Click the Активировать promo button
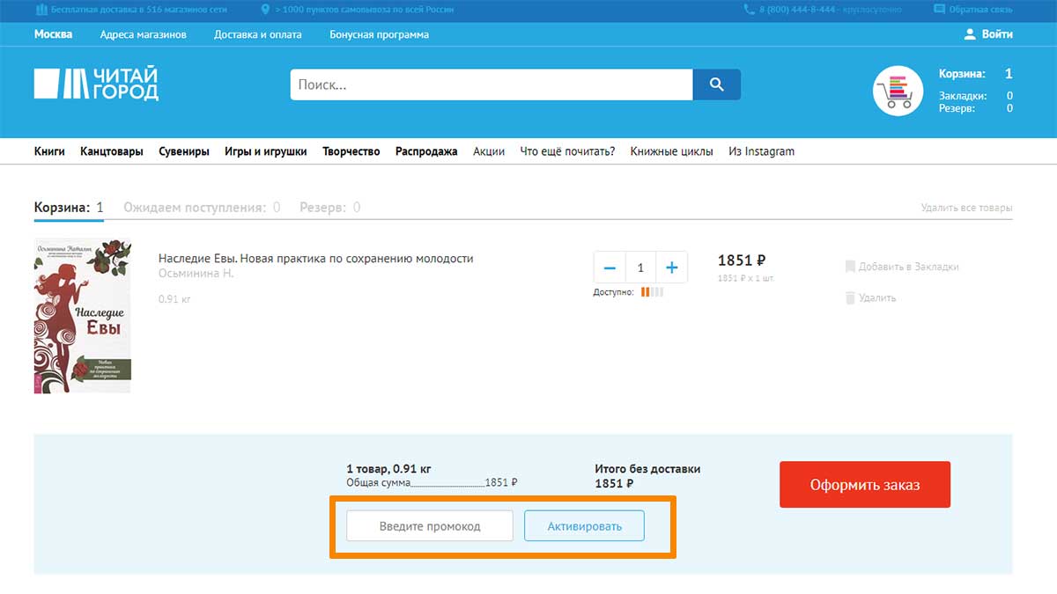1057x594 pixels. 584,526
